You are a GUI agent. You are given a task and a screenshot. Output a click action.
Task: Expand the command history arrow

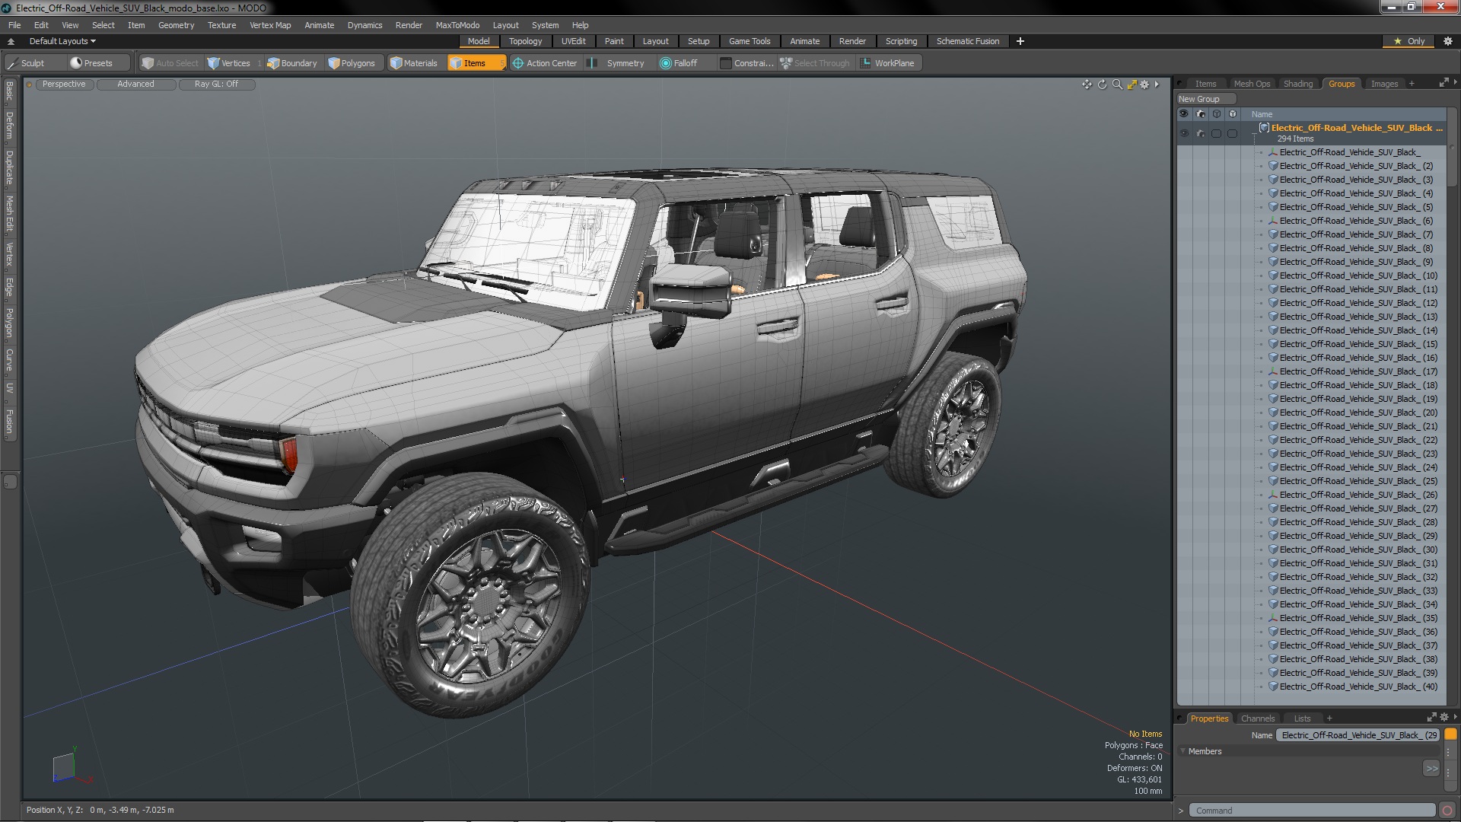pyautogui.click(x=1181, y=811)
